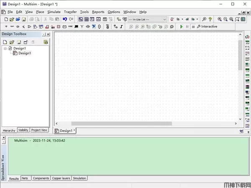Run the Electrical Rules Check icon
The height and width of the screenshot is (188, 251).
[x=172, y=19]
